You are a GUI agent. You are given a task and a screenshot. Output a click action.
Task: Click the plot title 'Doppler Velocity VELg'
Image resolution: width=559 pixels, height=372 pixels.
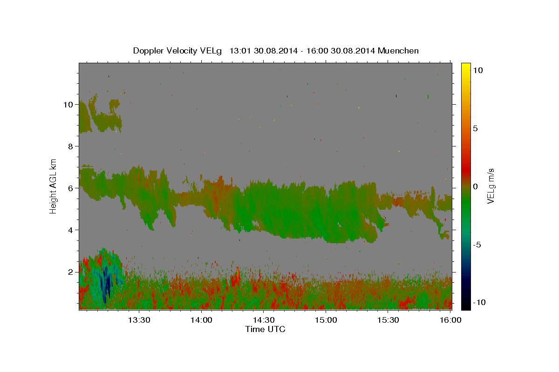[178, 51]
